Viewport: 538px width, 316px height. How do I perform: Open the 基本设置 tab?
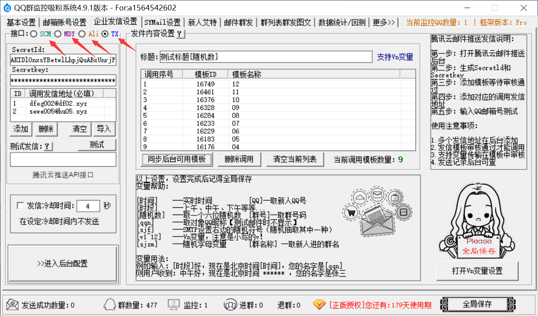click(21, 23)
